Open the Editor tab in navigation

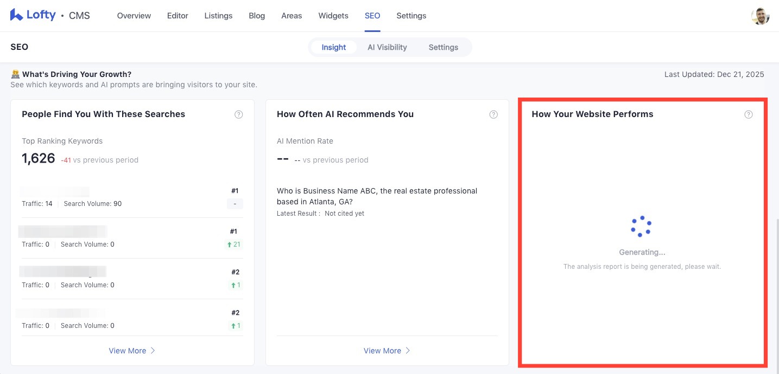[x=178, y=16]
